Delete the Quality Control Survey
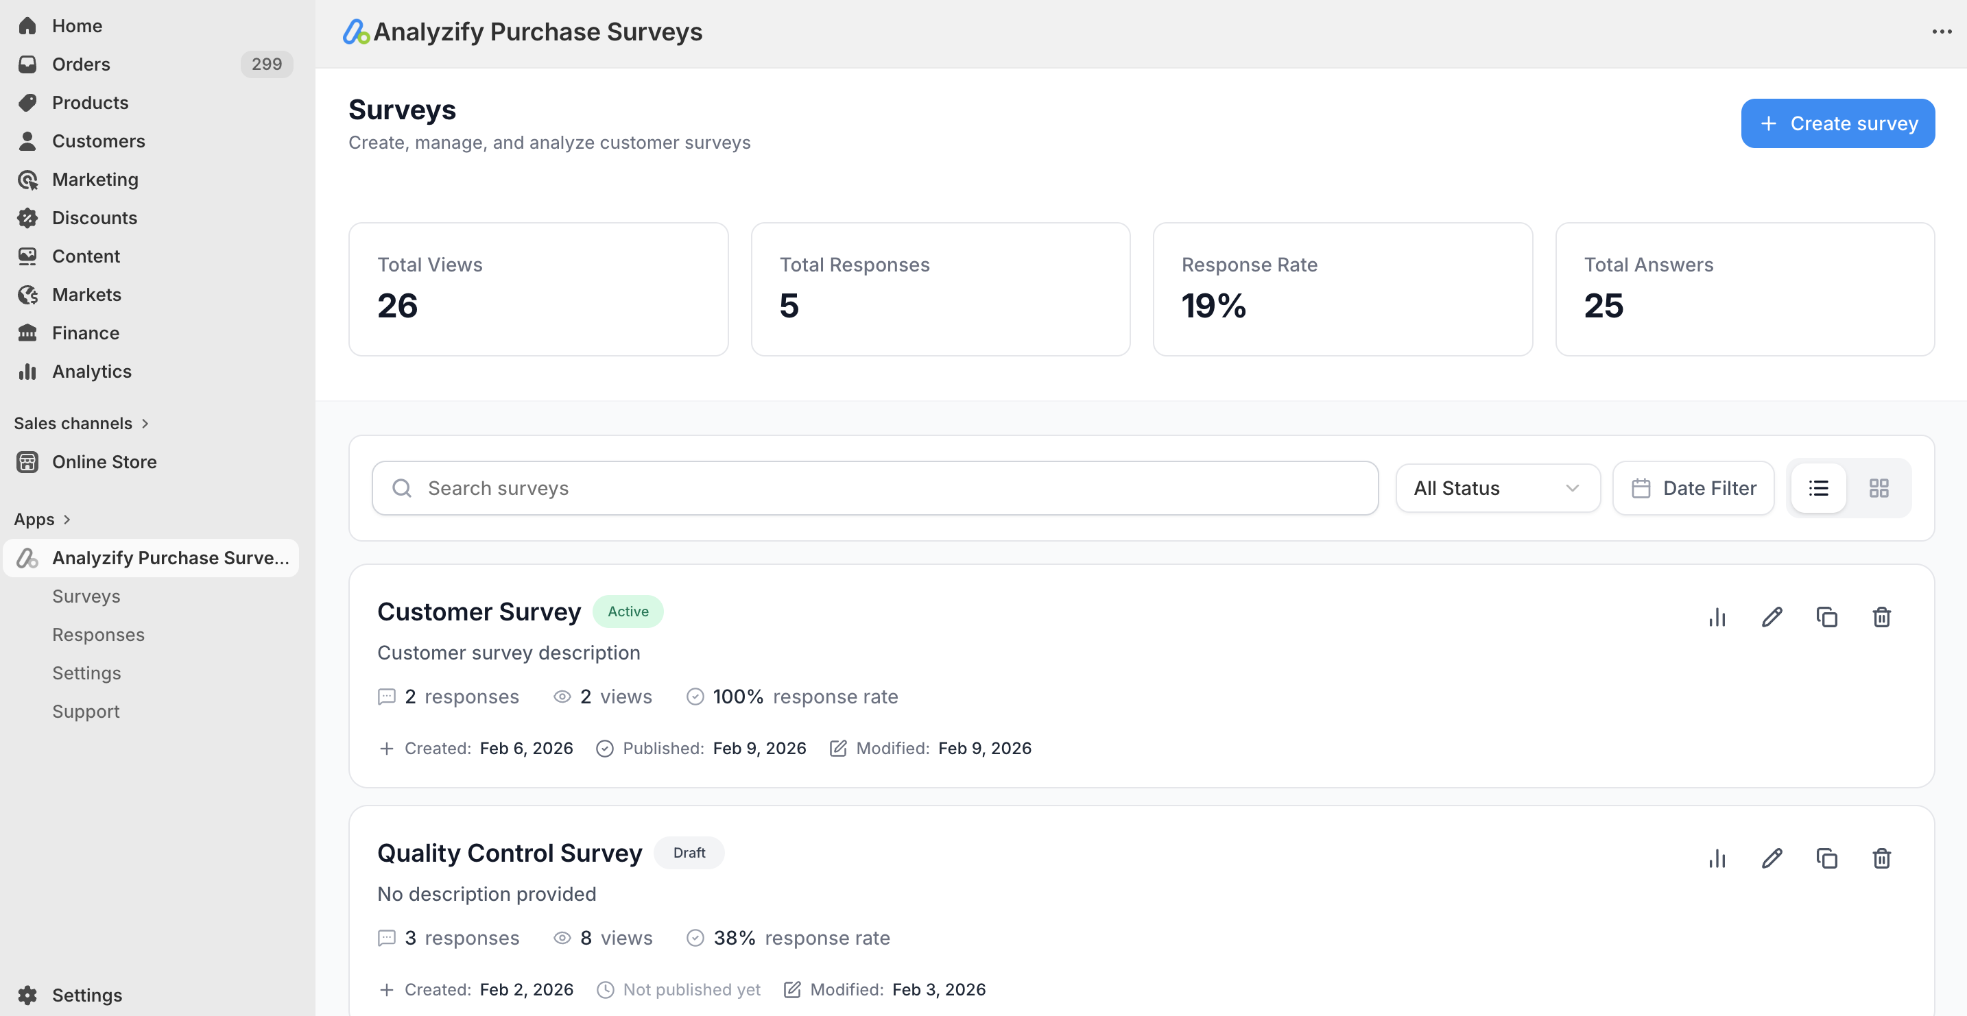Image resolution: width=1967 pixels, height=1016 pixels. click(x=1882, y=858)
